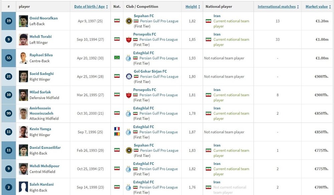Click Iran flag next to Milad Sarlak's national team
The image size is (334, 195).
coord(208,95)
